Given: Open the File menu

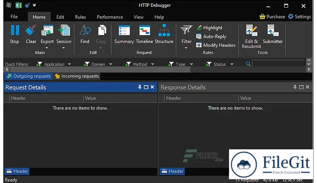Looking at the screenshot, I should (x=14, y=17).
